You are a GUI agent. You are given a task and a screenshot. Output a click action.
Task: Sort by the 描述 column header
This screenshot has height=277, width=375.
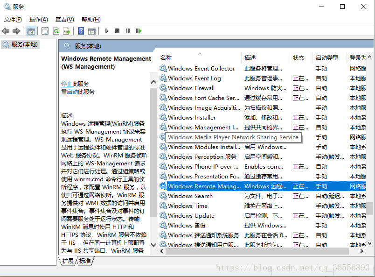click(x=265, y=58)
